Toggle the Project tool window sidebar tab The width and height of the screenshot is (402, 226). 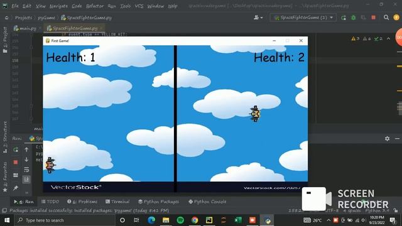tap(5, 40)
